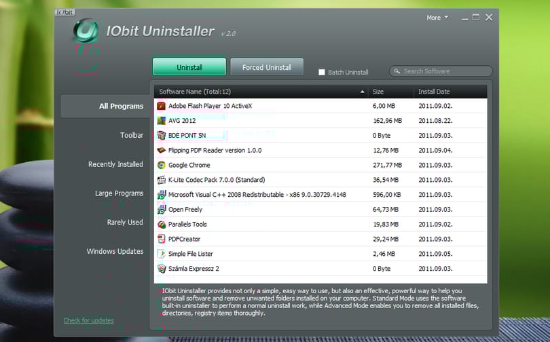Click the 2011.09.04. install date
The width and height of the screenshot is (550, 342).
point(435,151)
